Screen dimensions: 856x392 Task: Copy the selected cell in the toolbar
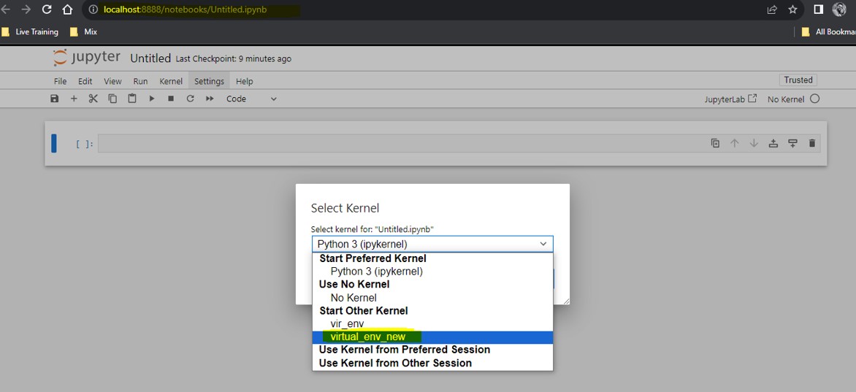pyautogui.click(x=112, y=99)
